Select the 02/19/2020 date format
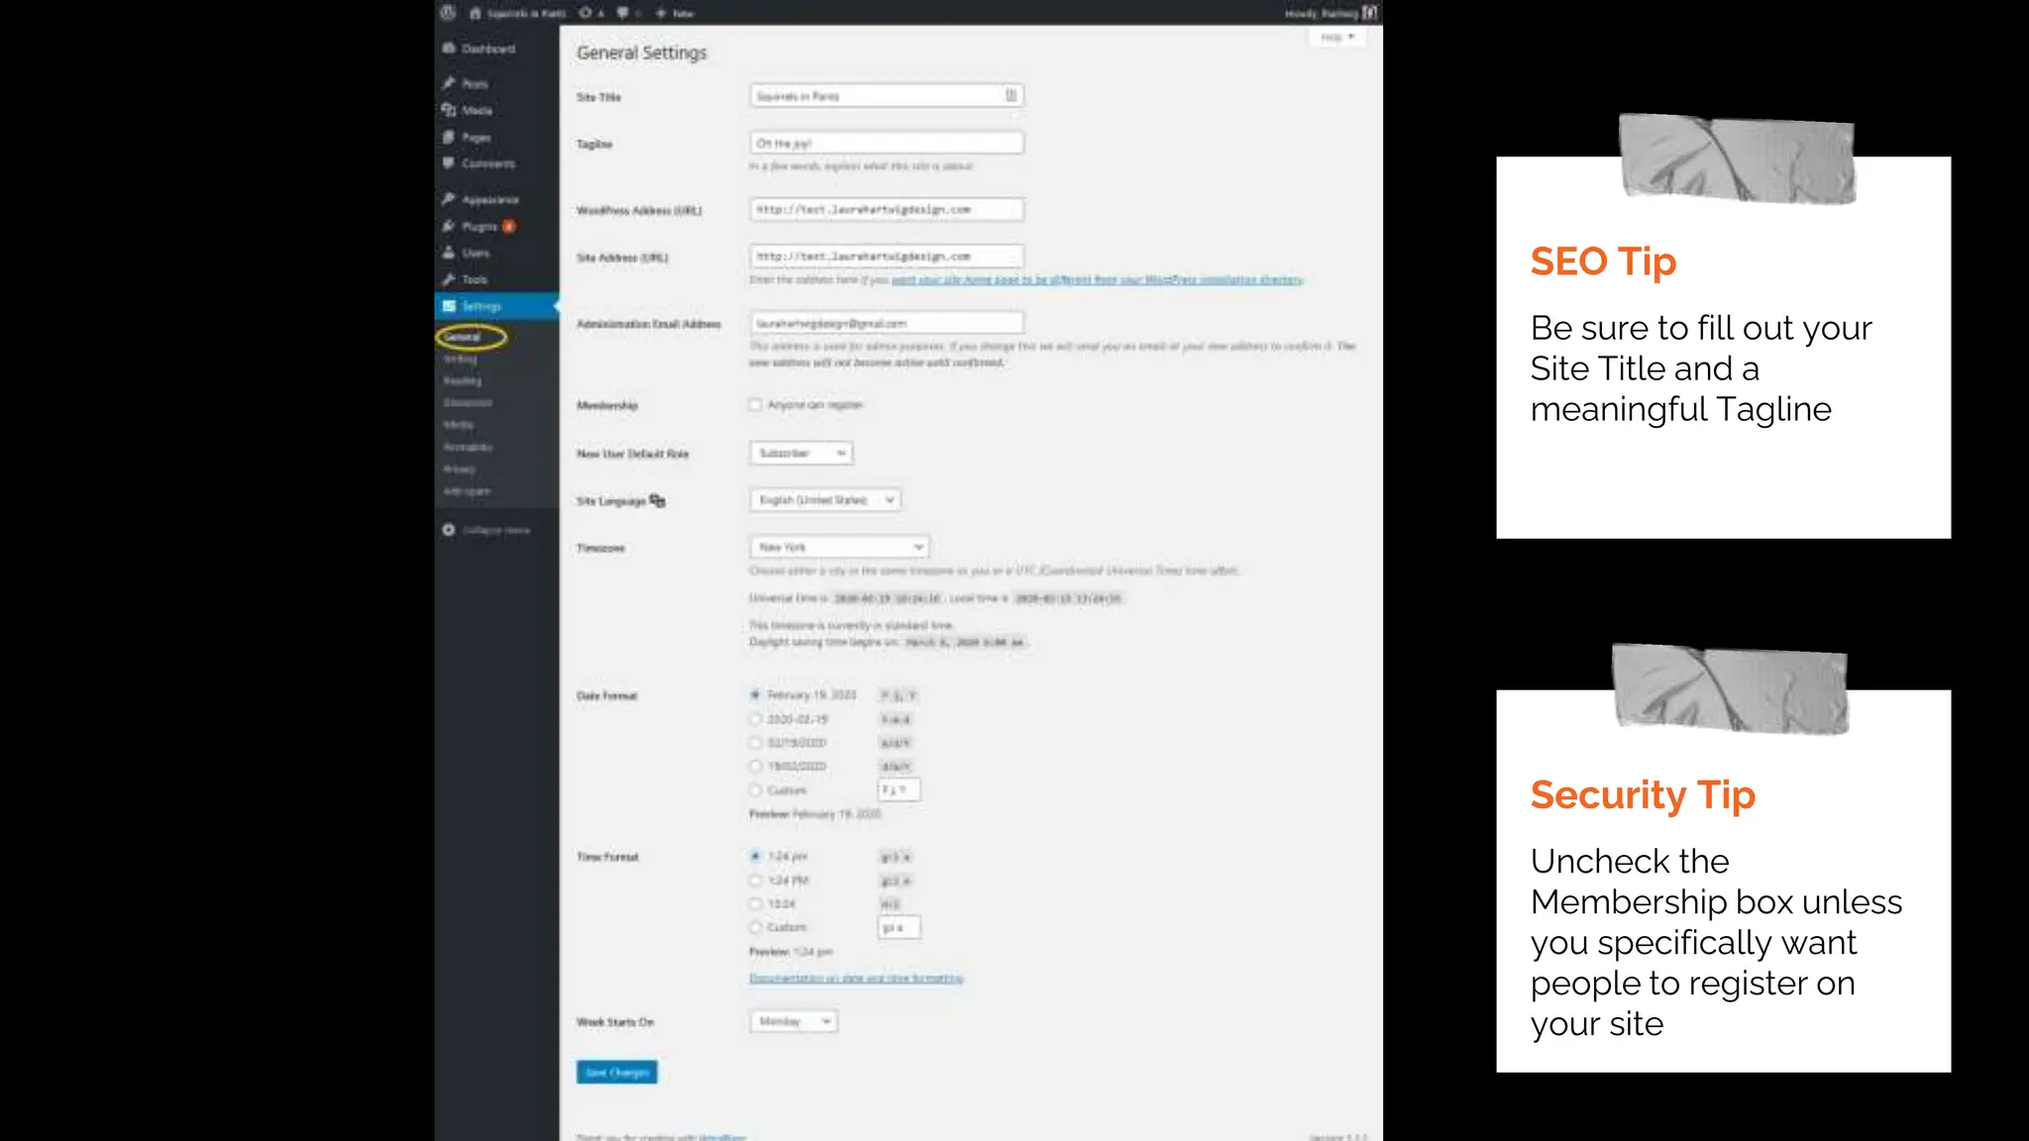The height and width of the screenshot is (1141, 2029). [756, 743]
